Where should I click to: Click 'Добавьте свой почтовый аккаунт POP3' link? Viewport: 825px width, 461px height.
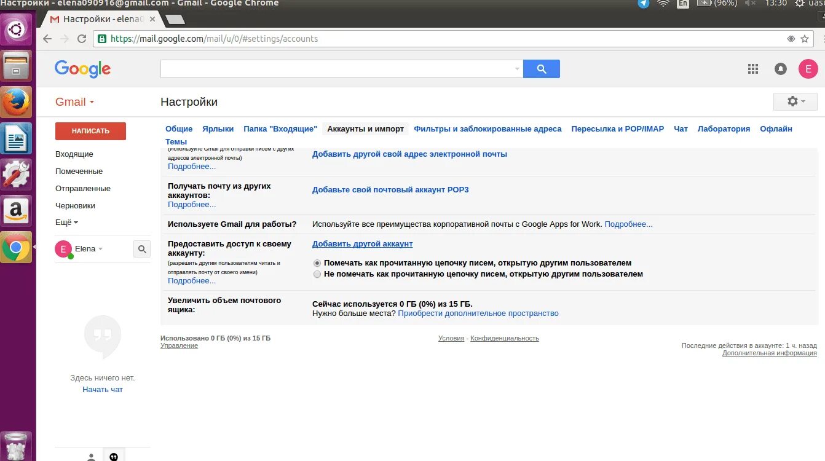tap(390, 190)
